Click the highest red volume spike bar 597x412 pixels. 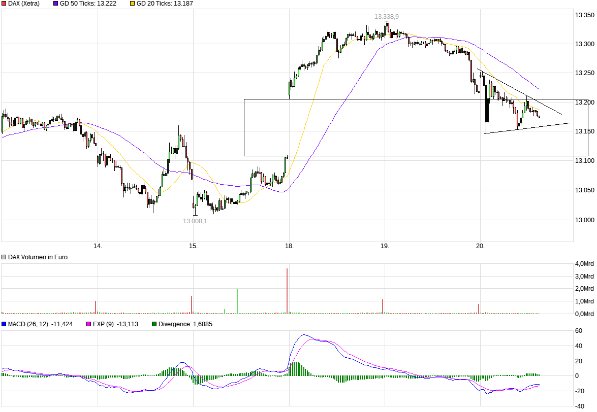pos(288,289)
